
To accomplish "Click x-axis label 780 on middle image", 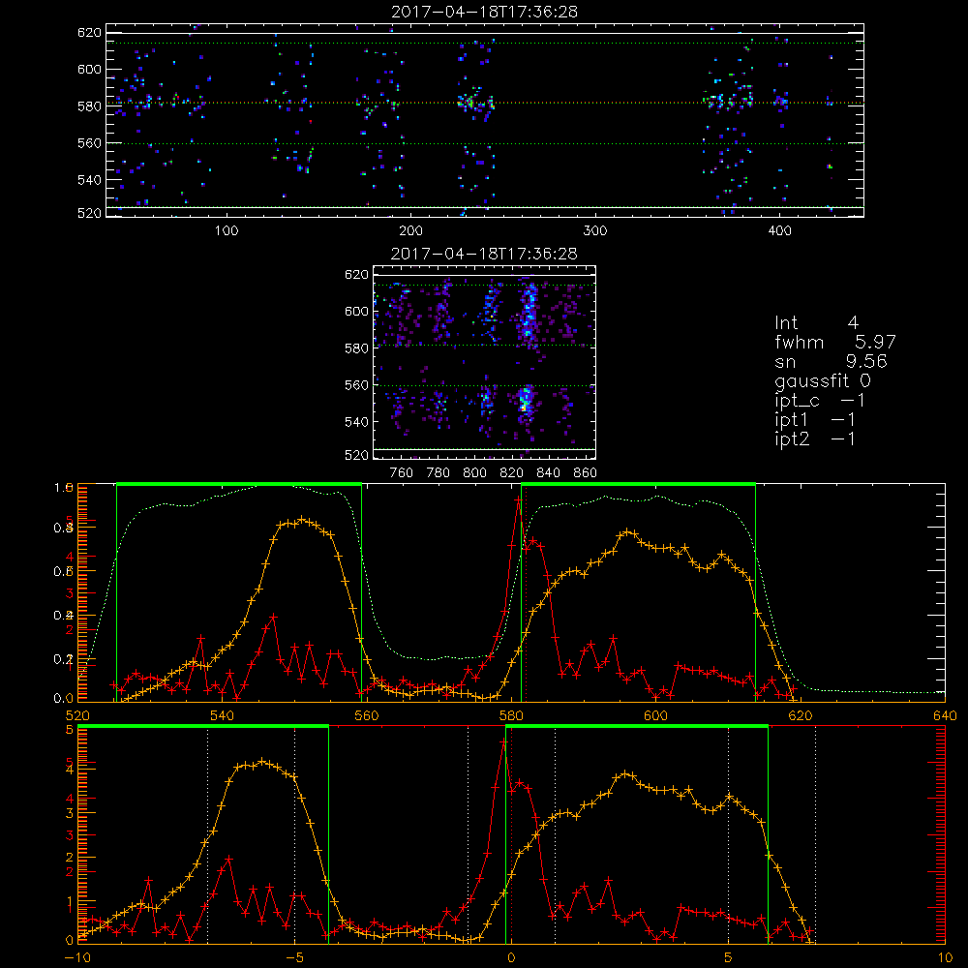I will pyautogui.click(x=439, y=473).
